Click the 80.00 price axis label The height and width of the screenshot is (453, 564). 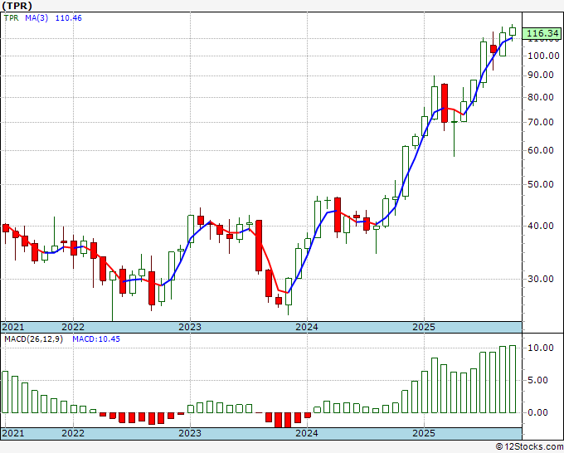(540, 97)
